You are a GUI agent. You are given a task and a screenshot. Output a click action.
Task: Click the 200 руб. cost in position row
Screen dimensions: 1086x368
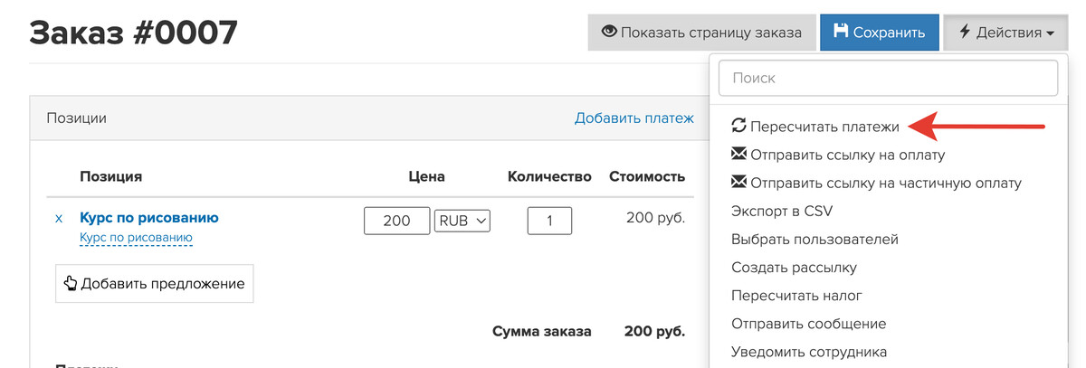click(x=655, y=218)
